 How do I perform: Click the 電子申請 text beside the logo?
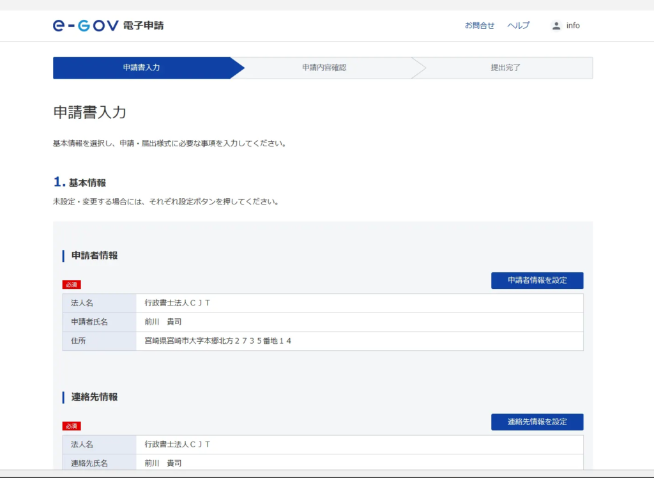144,26
